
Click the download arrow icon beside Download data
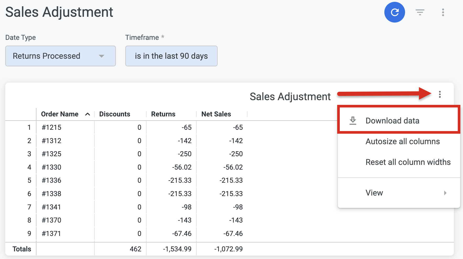pyautogui.click(x=353, y=120)
